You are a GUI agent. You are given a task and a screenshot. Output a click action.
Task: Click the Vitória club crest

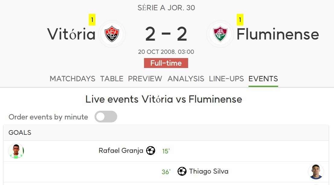pos(112,34)
